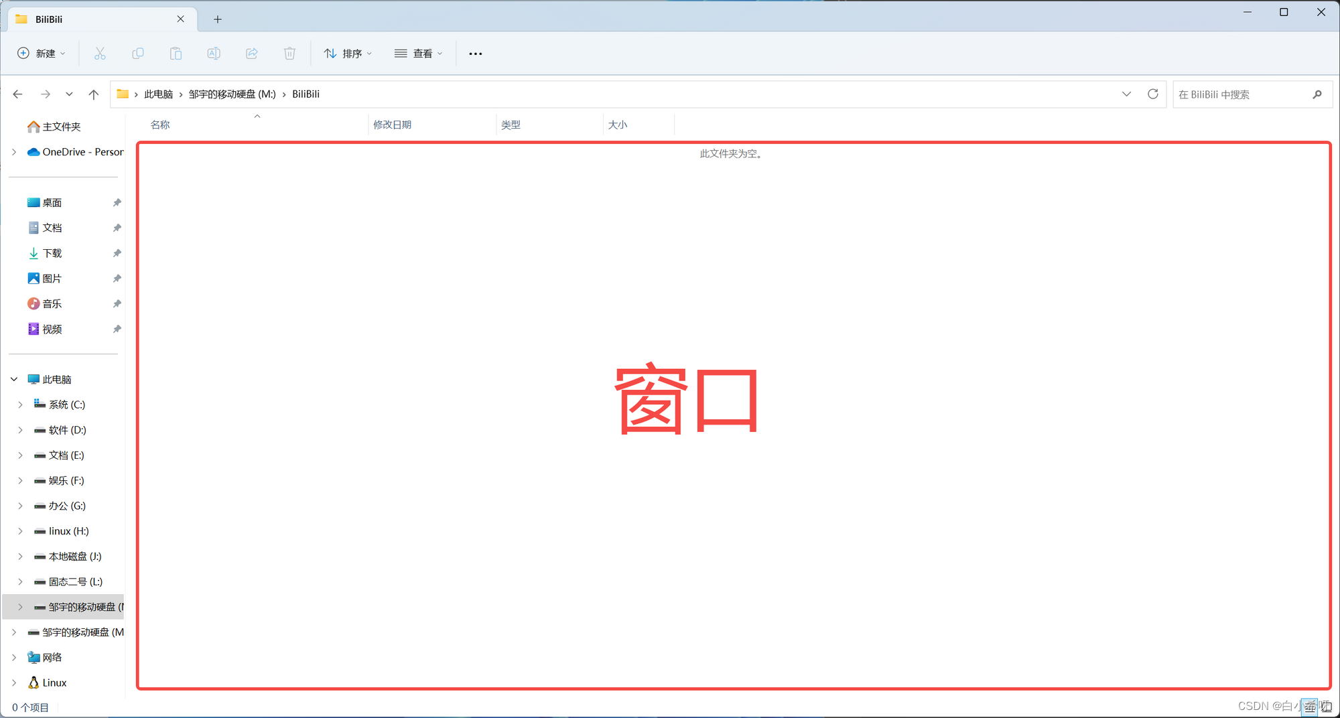Viewport: 1340px width, 718px height.
Task: Select 固态二号 (L:) drive
Action: [69, 581]
